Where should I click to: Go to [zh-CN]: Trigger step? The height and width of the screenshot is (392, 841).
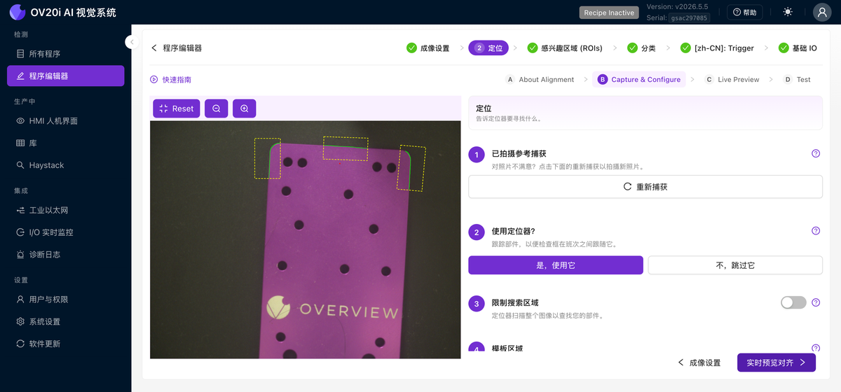tap(718, 48)
